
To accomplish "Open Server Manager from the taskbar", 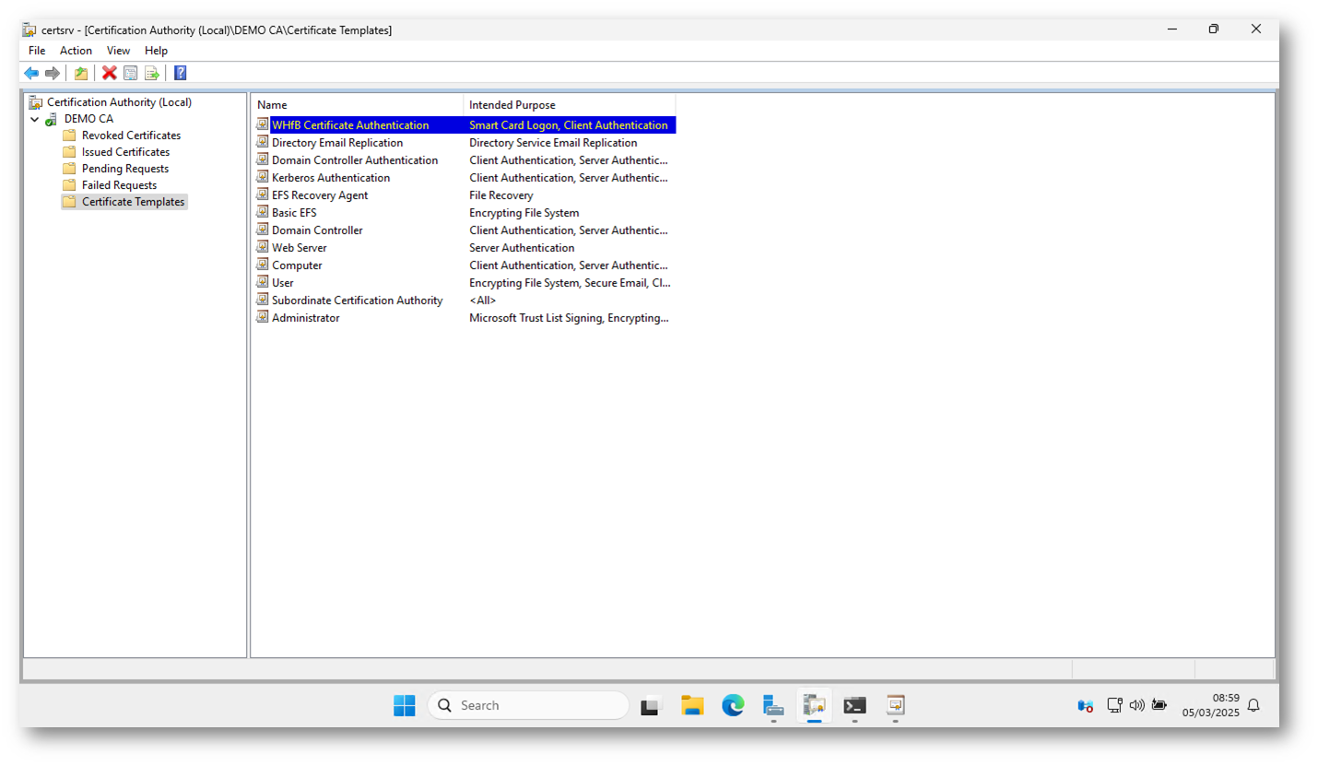I will 774,706.
